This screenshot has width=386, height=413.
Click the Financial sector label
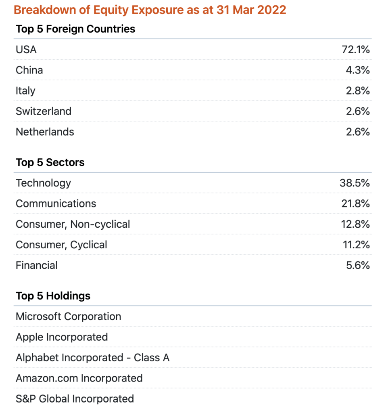[37, 265]
